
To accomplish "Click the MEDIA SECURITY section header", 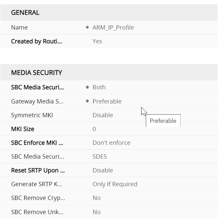I will coord(36,73).
